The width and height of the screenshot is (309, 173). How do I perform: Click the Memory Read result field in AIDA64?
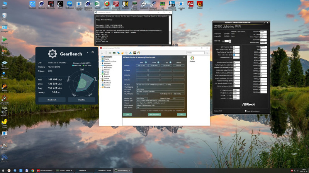point(142,65)
